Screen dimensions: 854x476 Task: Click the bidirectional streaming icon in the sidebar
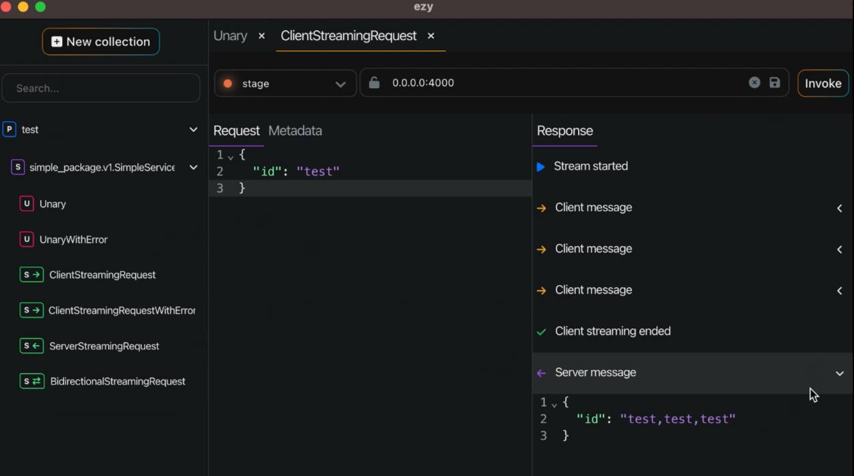31,381
